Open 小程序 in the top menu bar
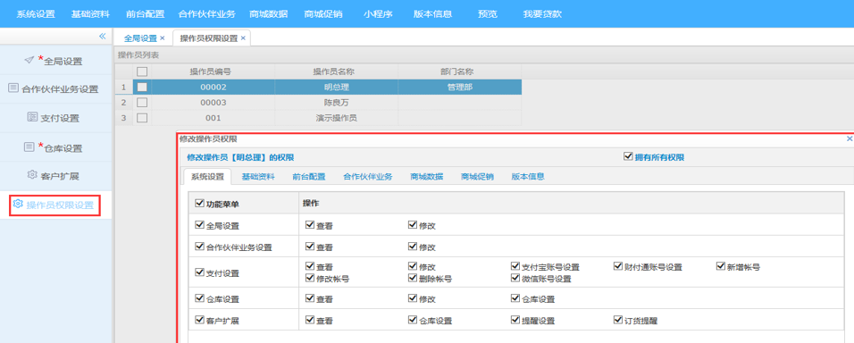The image size is (854, 343). click(x=378, y=14)
